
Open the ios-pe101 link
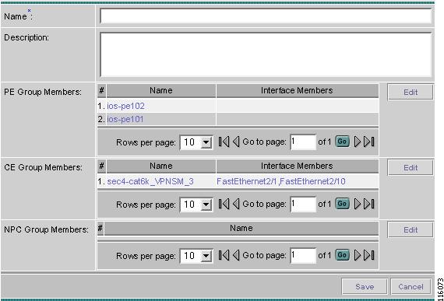125,119
